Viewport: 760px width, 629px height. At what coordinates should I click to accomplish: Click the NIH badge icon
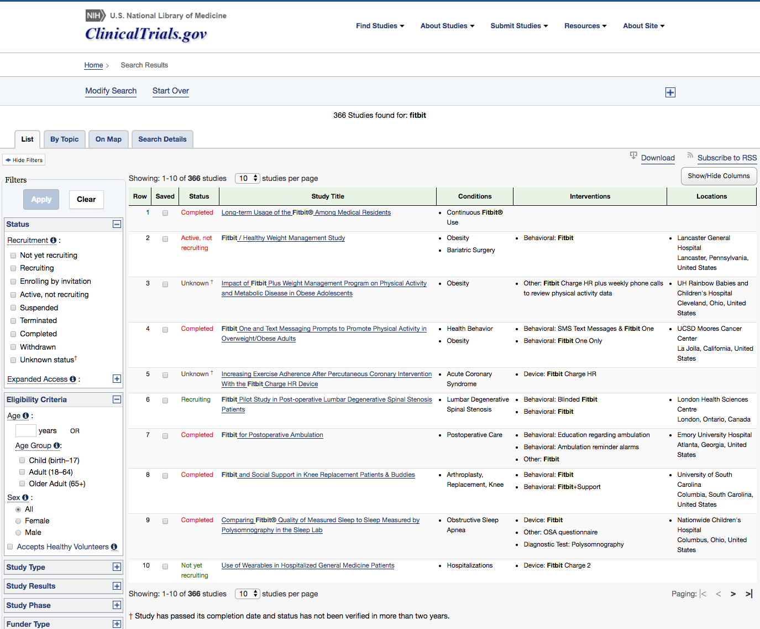(96, 15)
